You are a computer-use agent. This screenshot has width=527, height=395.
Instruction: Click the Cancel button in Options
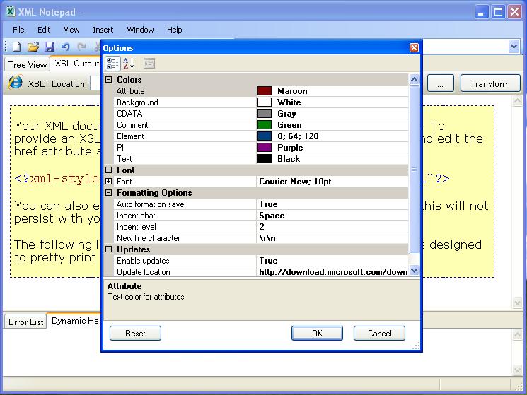coord(379,334)
